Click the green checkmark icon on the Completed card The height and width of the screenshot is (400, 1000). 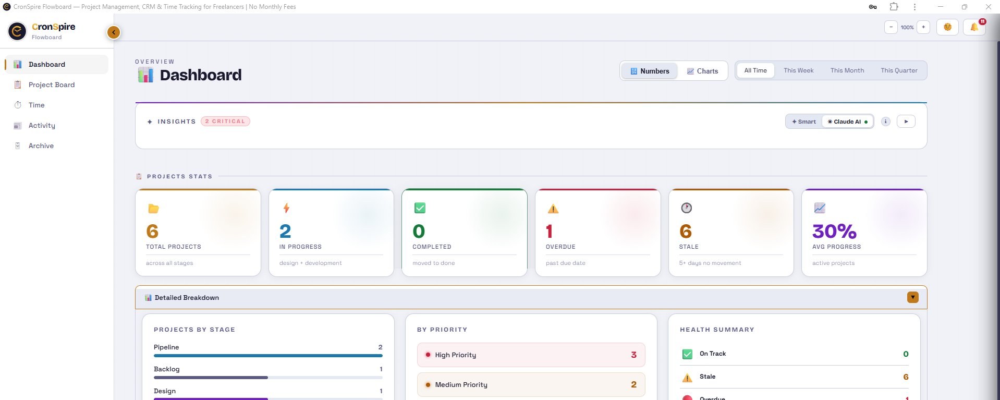[x=420, y=208]
